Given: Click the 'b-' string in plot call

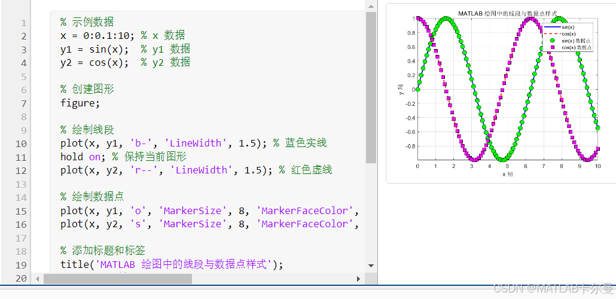Looking at the screenshot, I should point(141,143).
